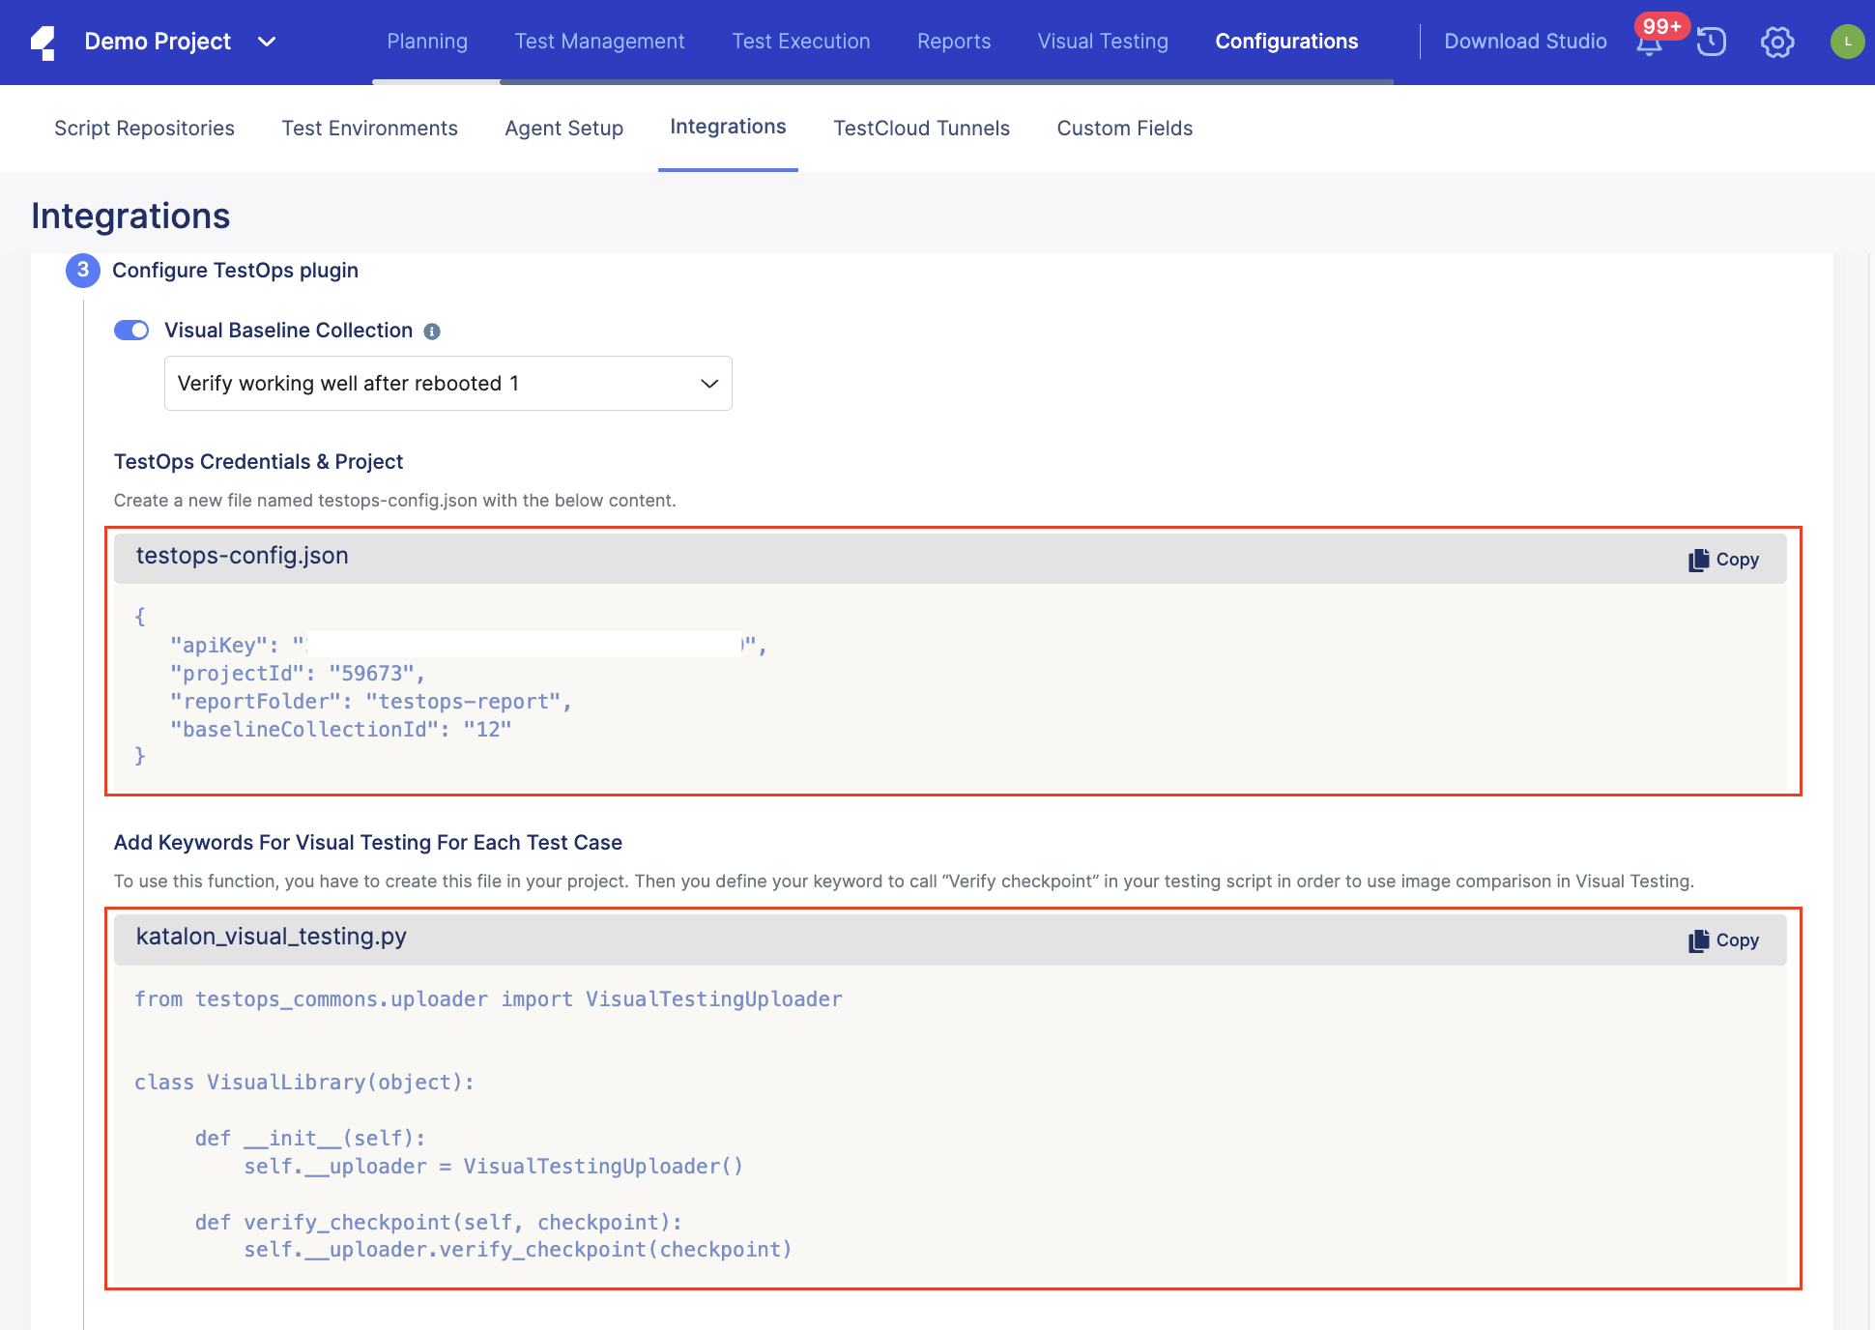Click the def verify_checkpoint code line
This screenshot has width=1875, height=1330.
439,1223
